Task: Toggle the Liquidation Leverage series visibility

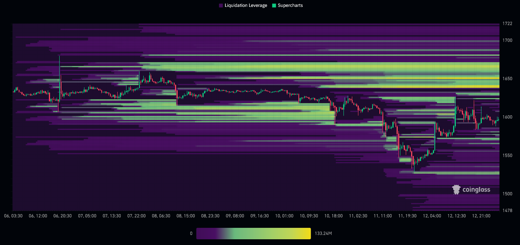Action: click(x=243, y=5)
